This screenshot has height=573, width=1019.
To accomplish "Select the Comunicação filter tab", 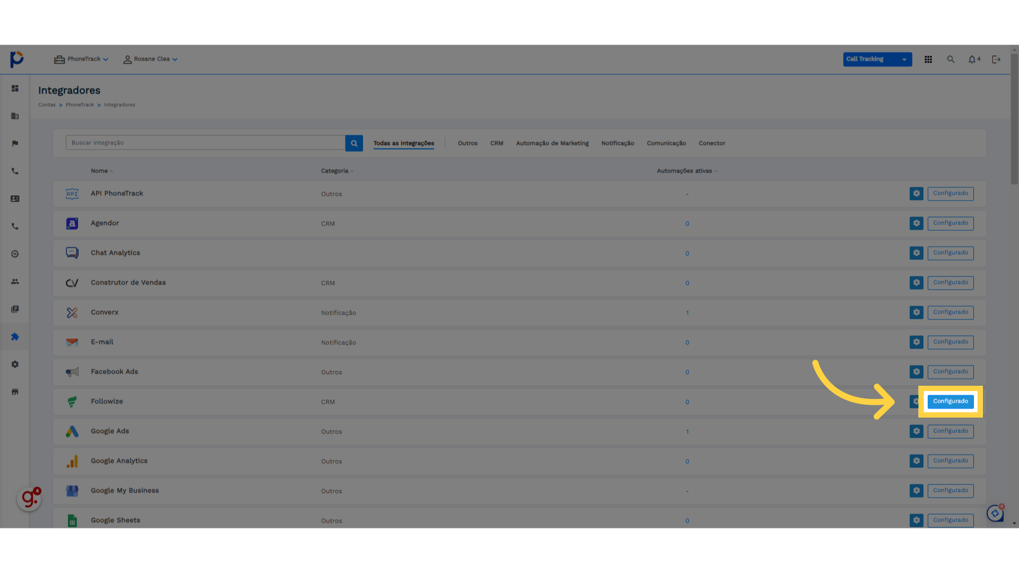I will coord(667,143).
